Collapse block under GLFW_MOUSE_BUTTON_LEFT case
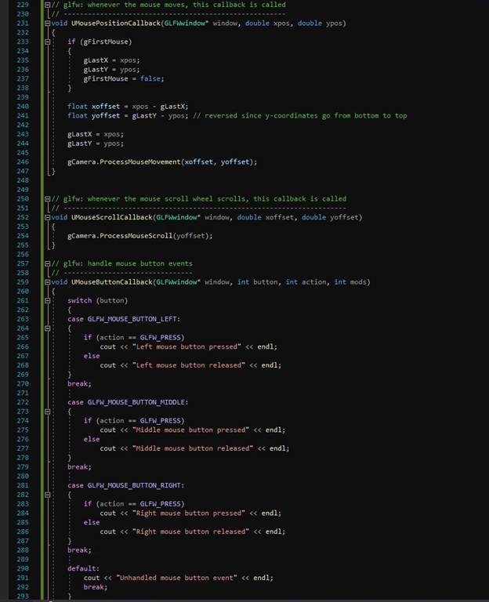This screenshot has height=602, width=489. [48, 328]
